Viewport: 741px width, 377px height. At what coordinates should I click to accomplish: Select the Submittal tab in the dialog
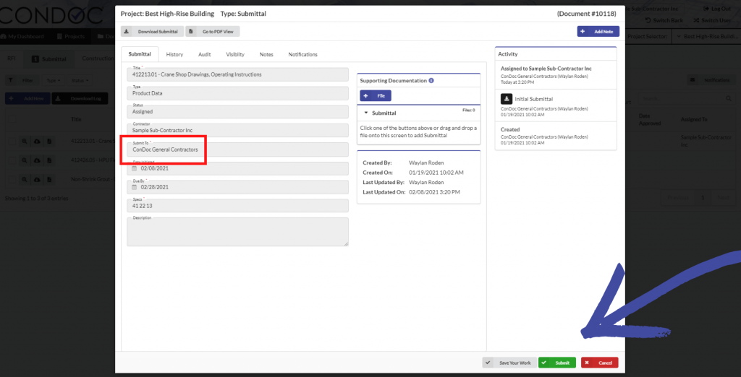coord(140,54)
